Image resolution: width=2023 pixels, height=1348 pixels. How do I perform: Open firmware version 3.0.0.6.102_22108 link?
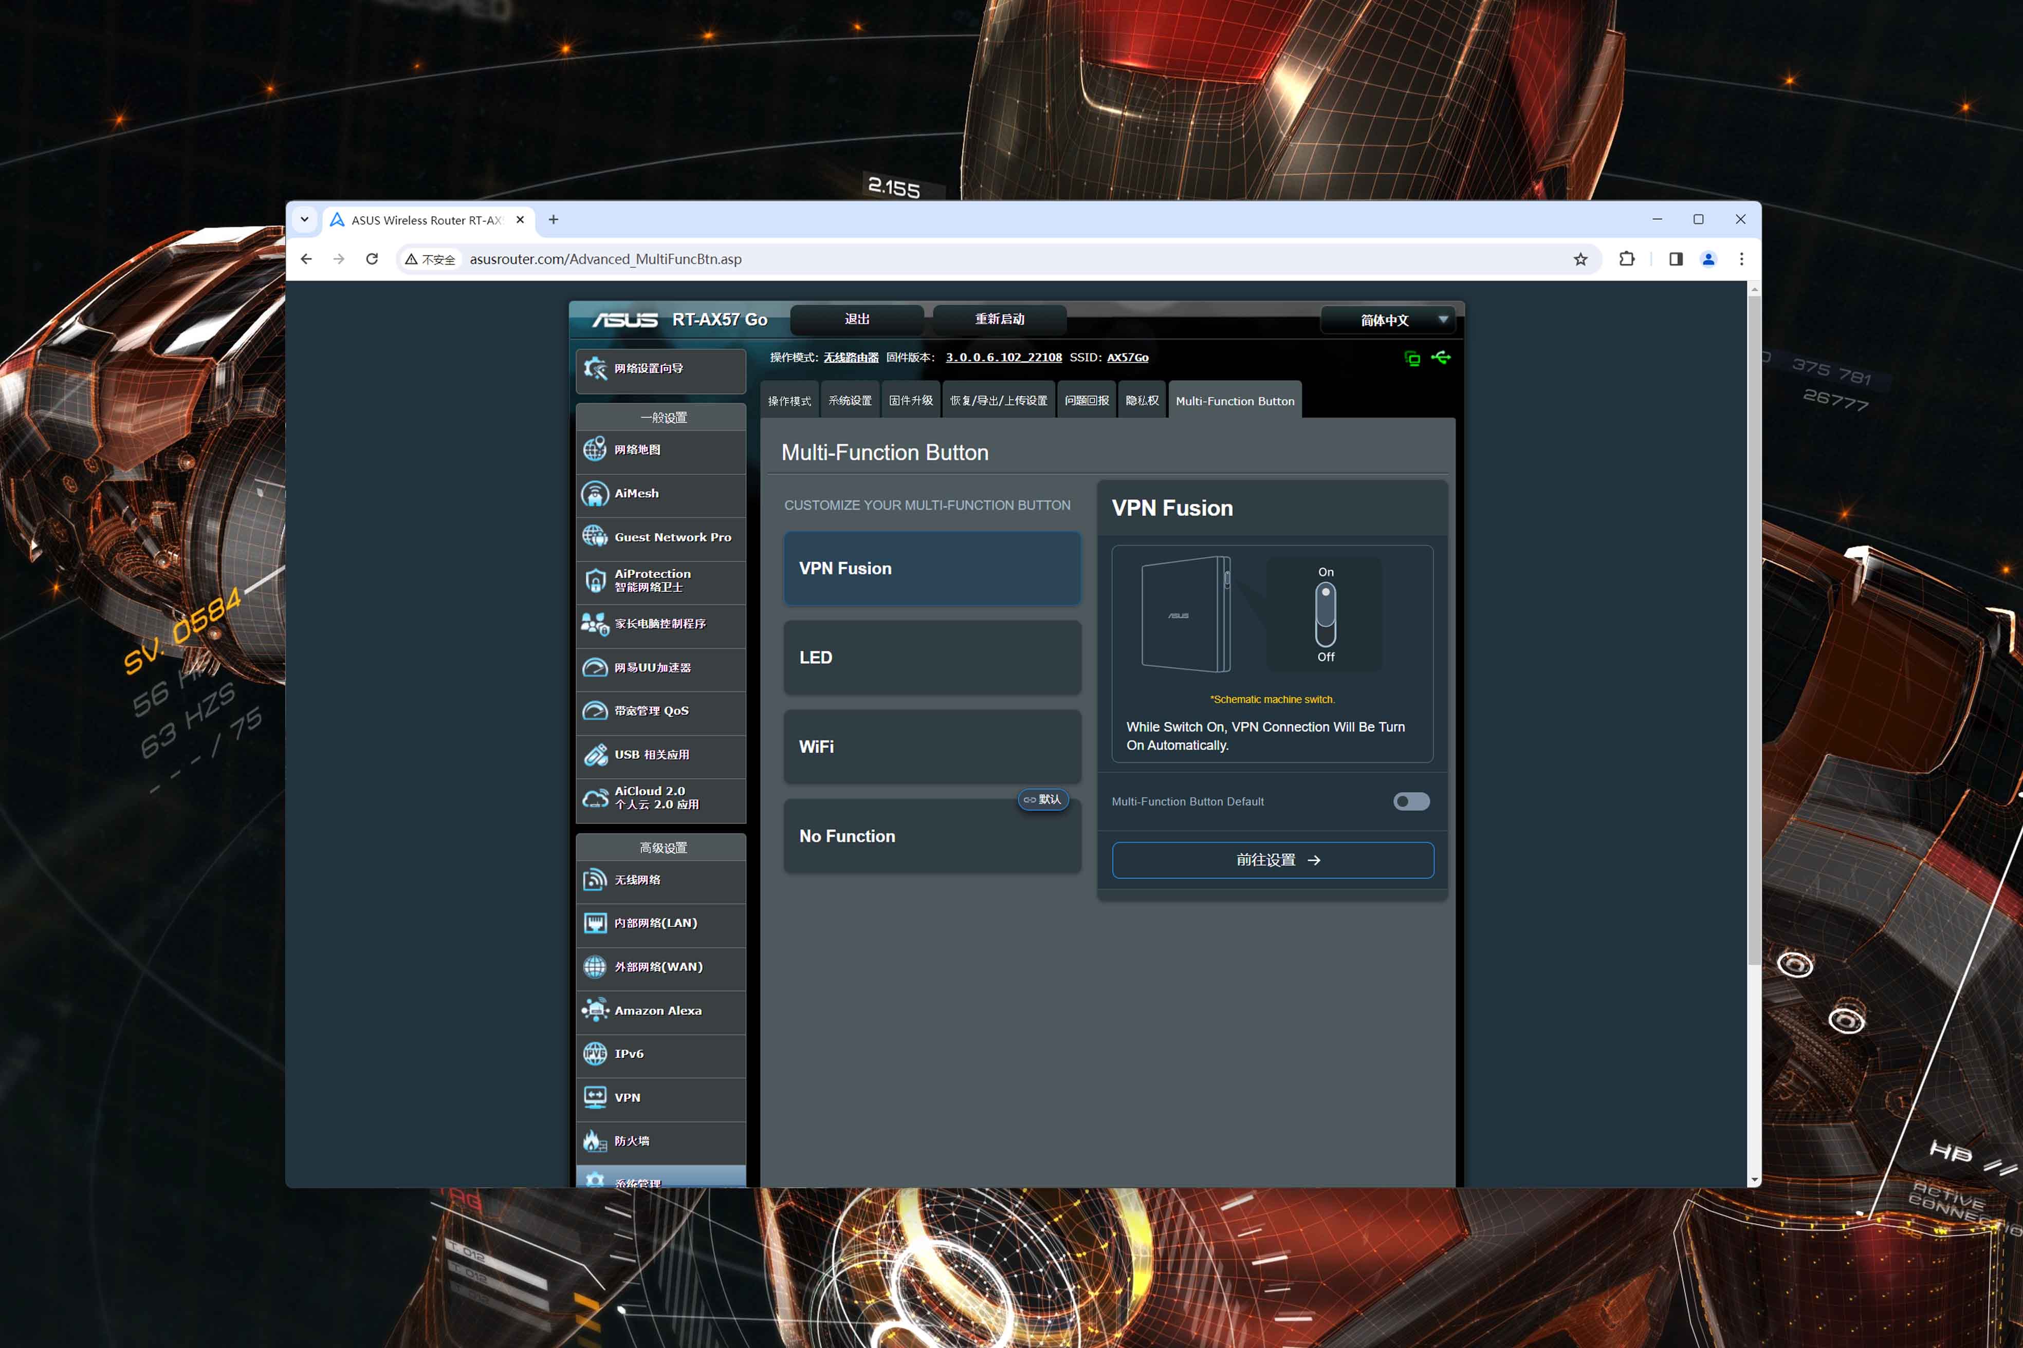(1004, 358)
